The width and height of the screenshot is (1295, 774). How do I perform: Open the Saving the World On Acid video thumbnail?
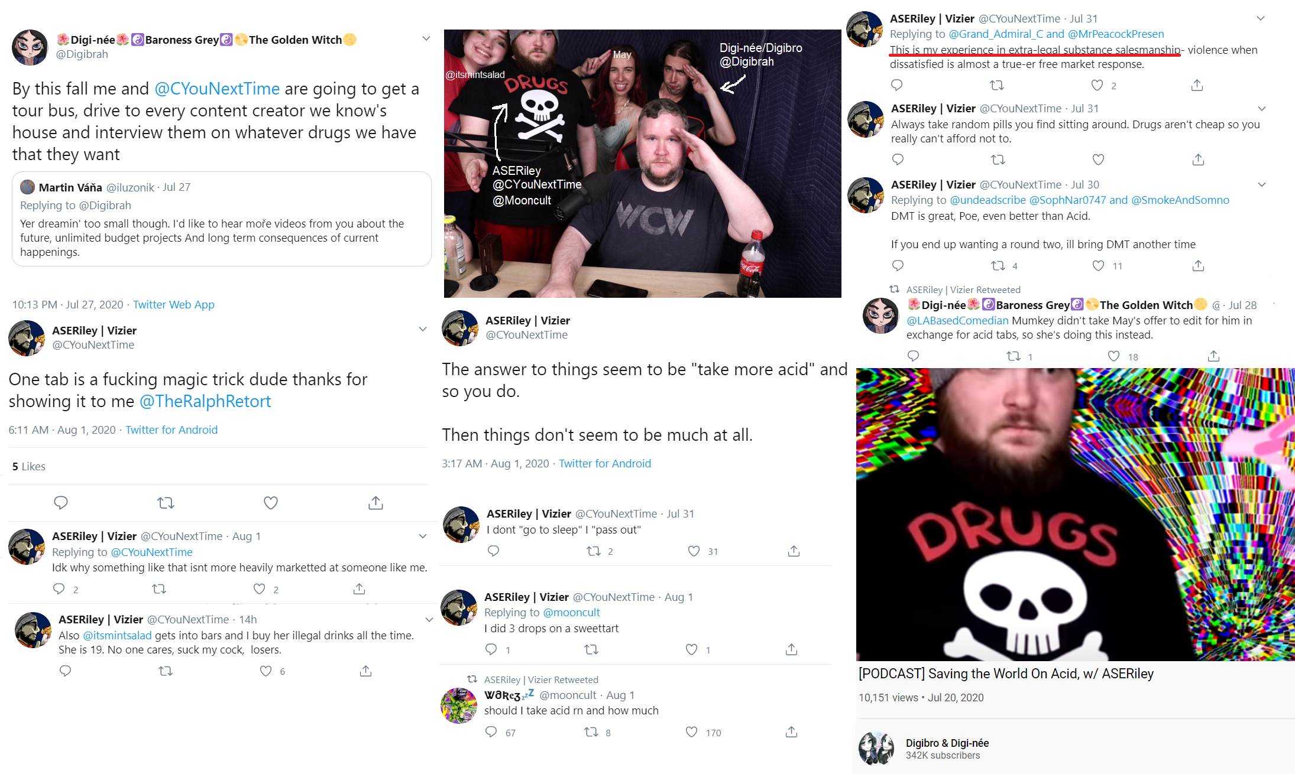pos(1075,514)
